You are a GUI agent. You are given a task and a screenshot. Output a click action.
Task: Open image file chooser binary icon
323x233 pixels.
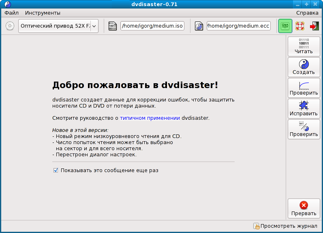tap(113, 26)
